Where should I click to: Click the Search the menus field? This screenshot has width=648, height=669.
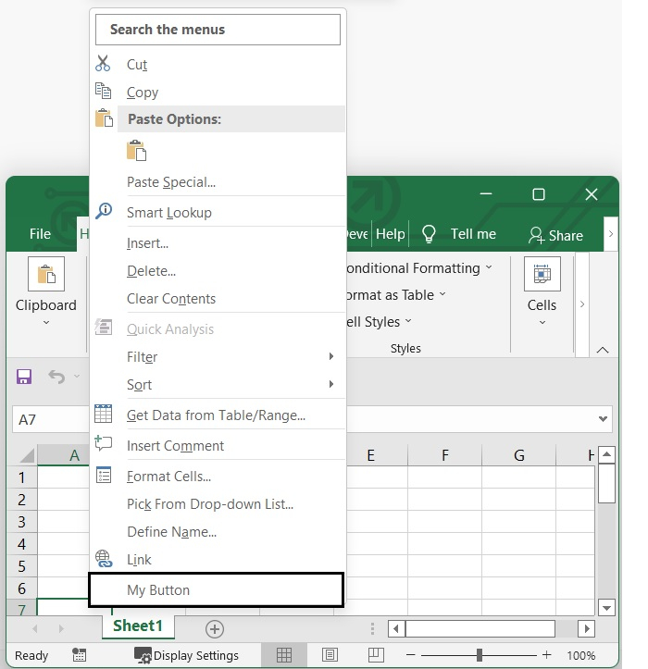tap(218, 30)
